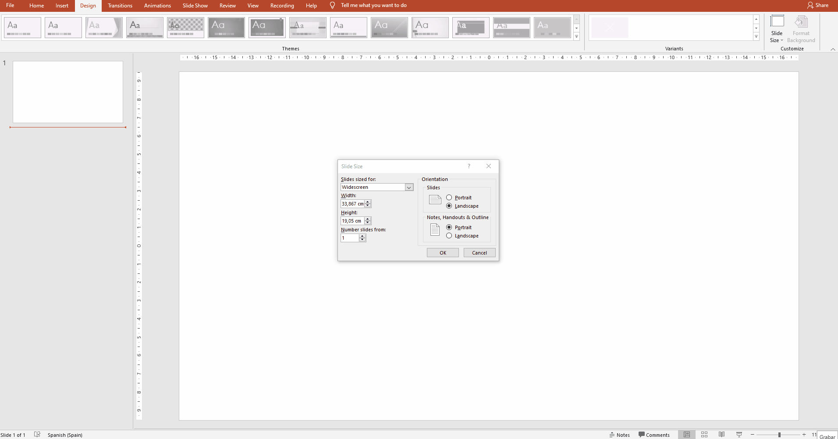The width and height of the screenshot is (838, 439).
Task: Open Reading View from the status bar
Action: 721,434
